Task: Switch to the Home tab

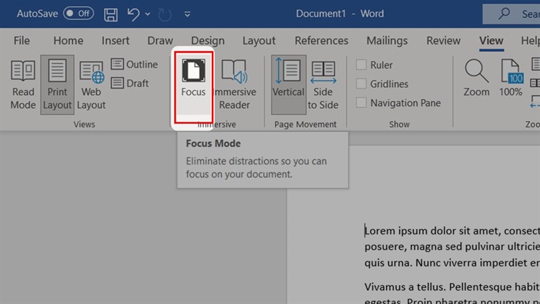Action: pyautogui.click(x=68, y=41)
